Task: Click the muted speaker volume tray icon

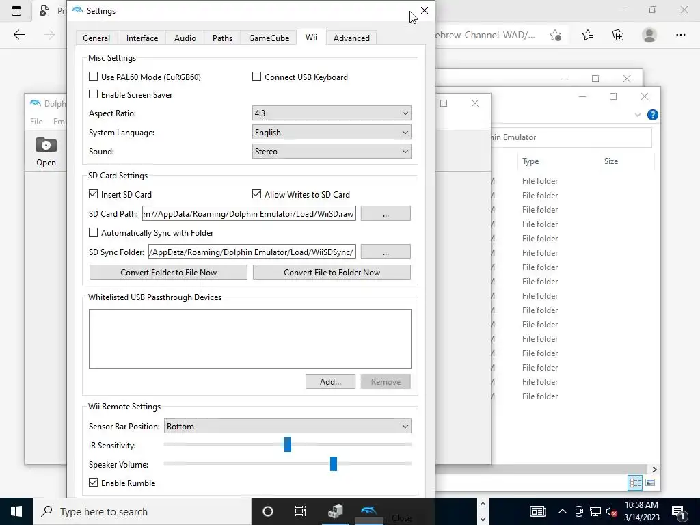Action: pyautogui.click(x=611, y=511)
